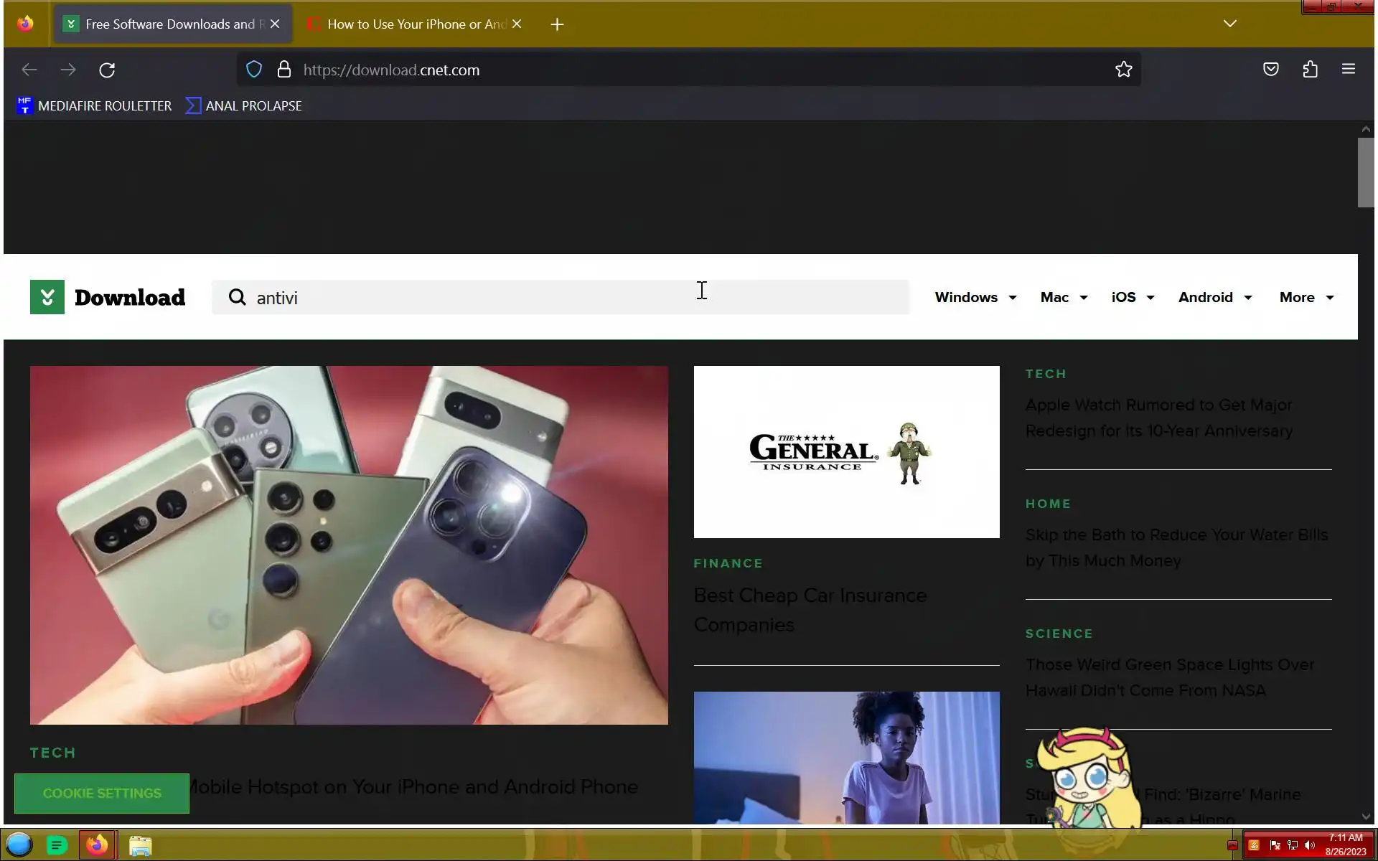Image resolution: width=1378 pixels, height=861 pixels.
Task: Click the green Download logo icon
Action: (47, 297)
